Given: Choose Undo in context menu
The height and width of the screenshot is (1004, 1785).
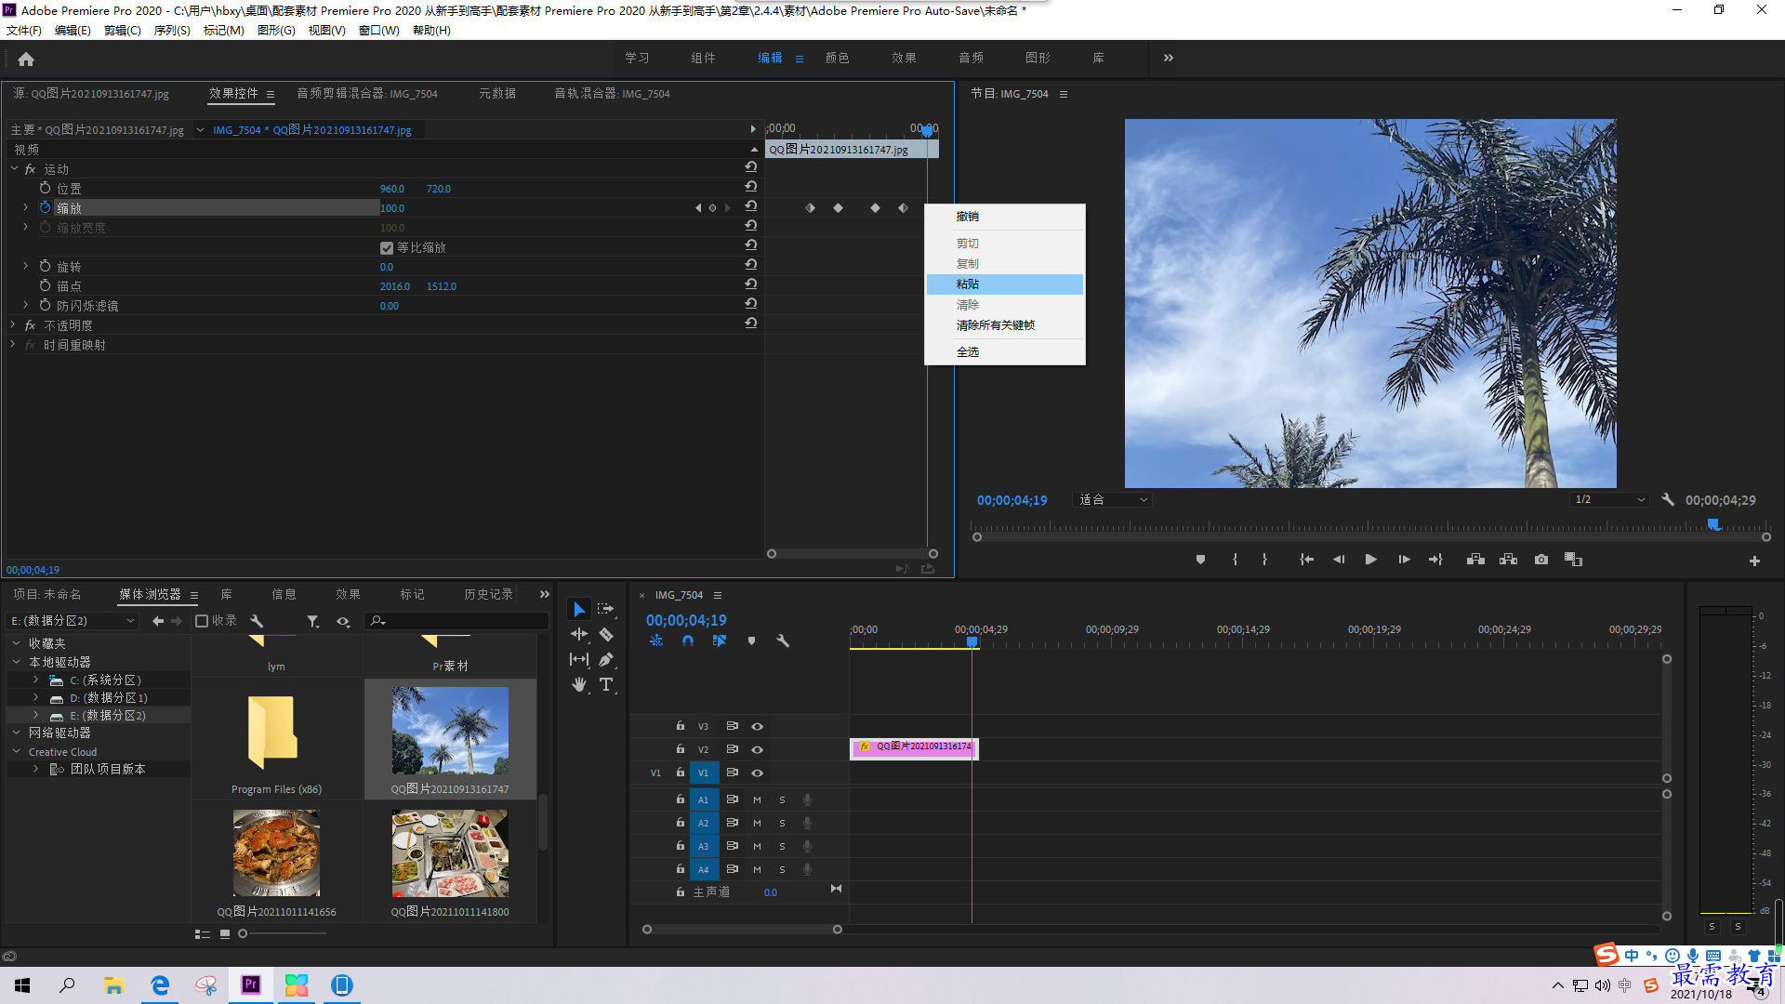Looking at the screenshot, I should pyautogui.click(x=1005, y=217).
